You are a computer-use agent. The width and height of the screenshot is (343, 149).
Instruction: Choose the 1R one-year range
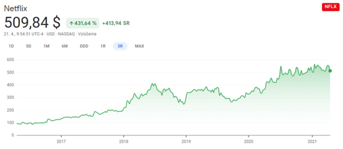tap(103, 46)
